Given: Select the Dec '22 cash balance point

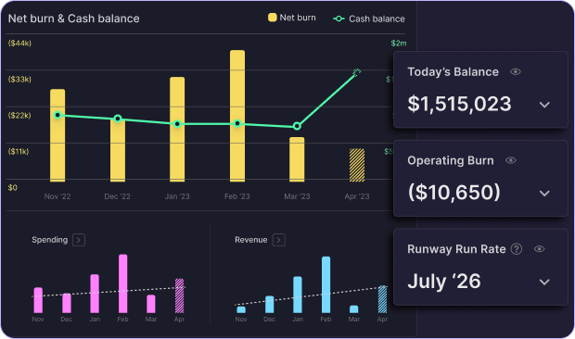Looking at the screenshot, I should tap(118, 119).
